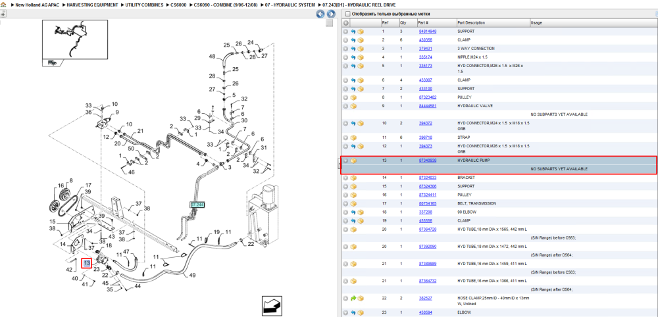
Task: Click package icon for part 87364728 row
Action: click(x=353, y=230)
